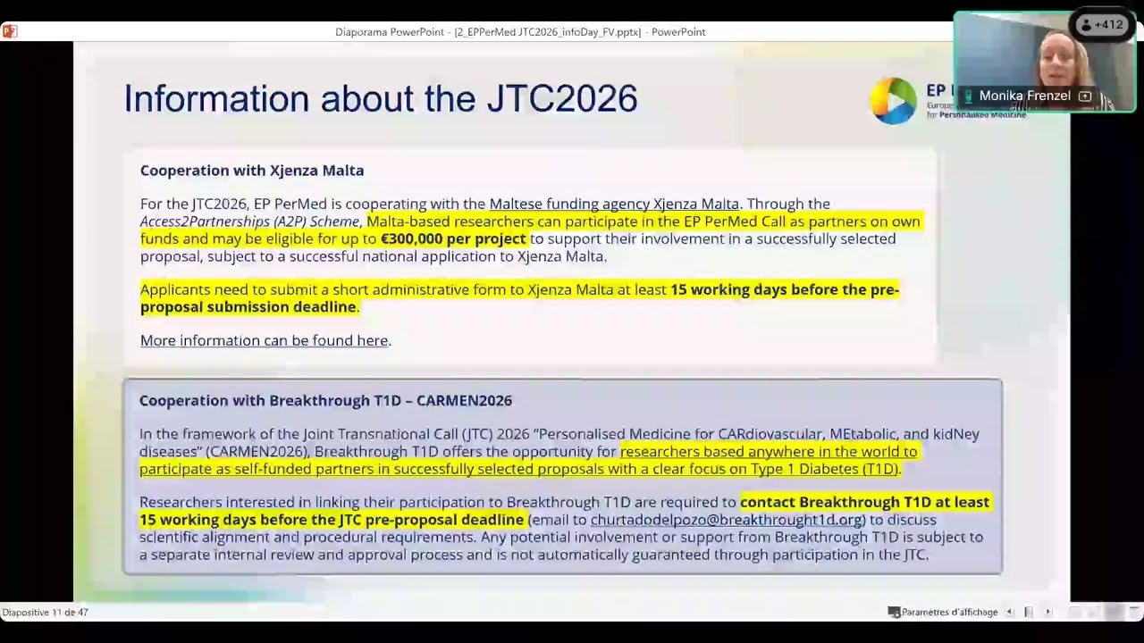Click the 'Monika Frenzel' name label
Image resolution: width=1144 pixels, height=643 pixels.
pos(1024,96)
